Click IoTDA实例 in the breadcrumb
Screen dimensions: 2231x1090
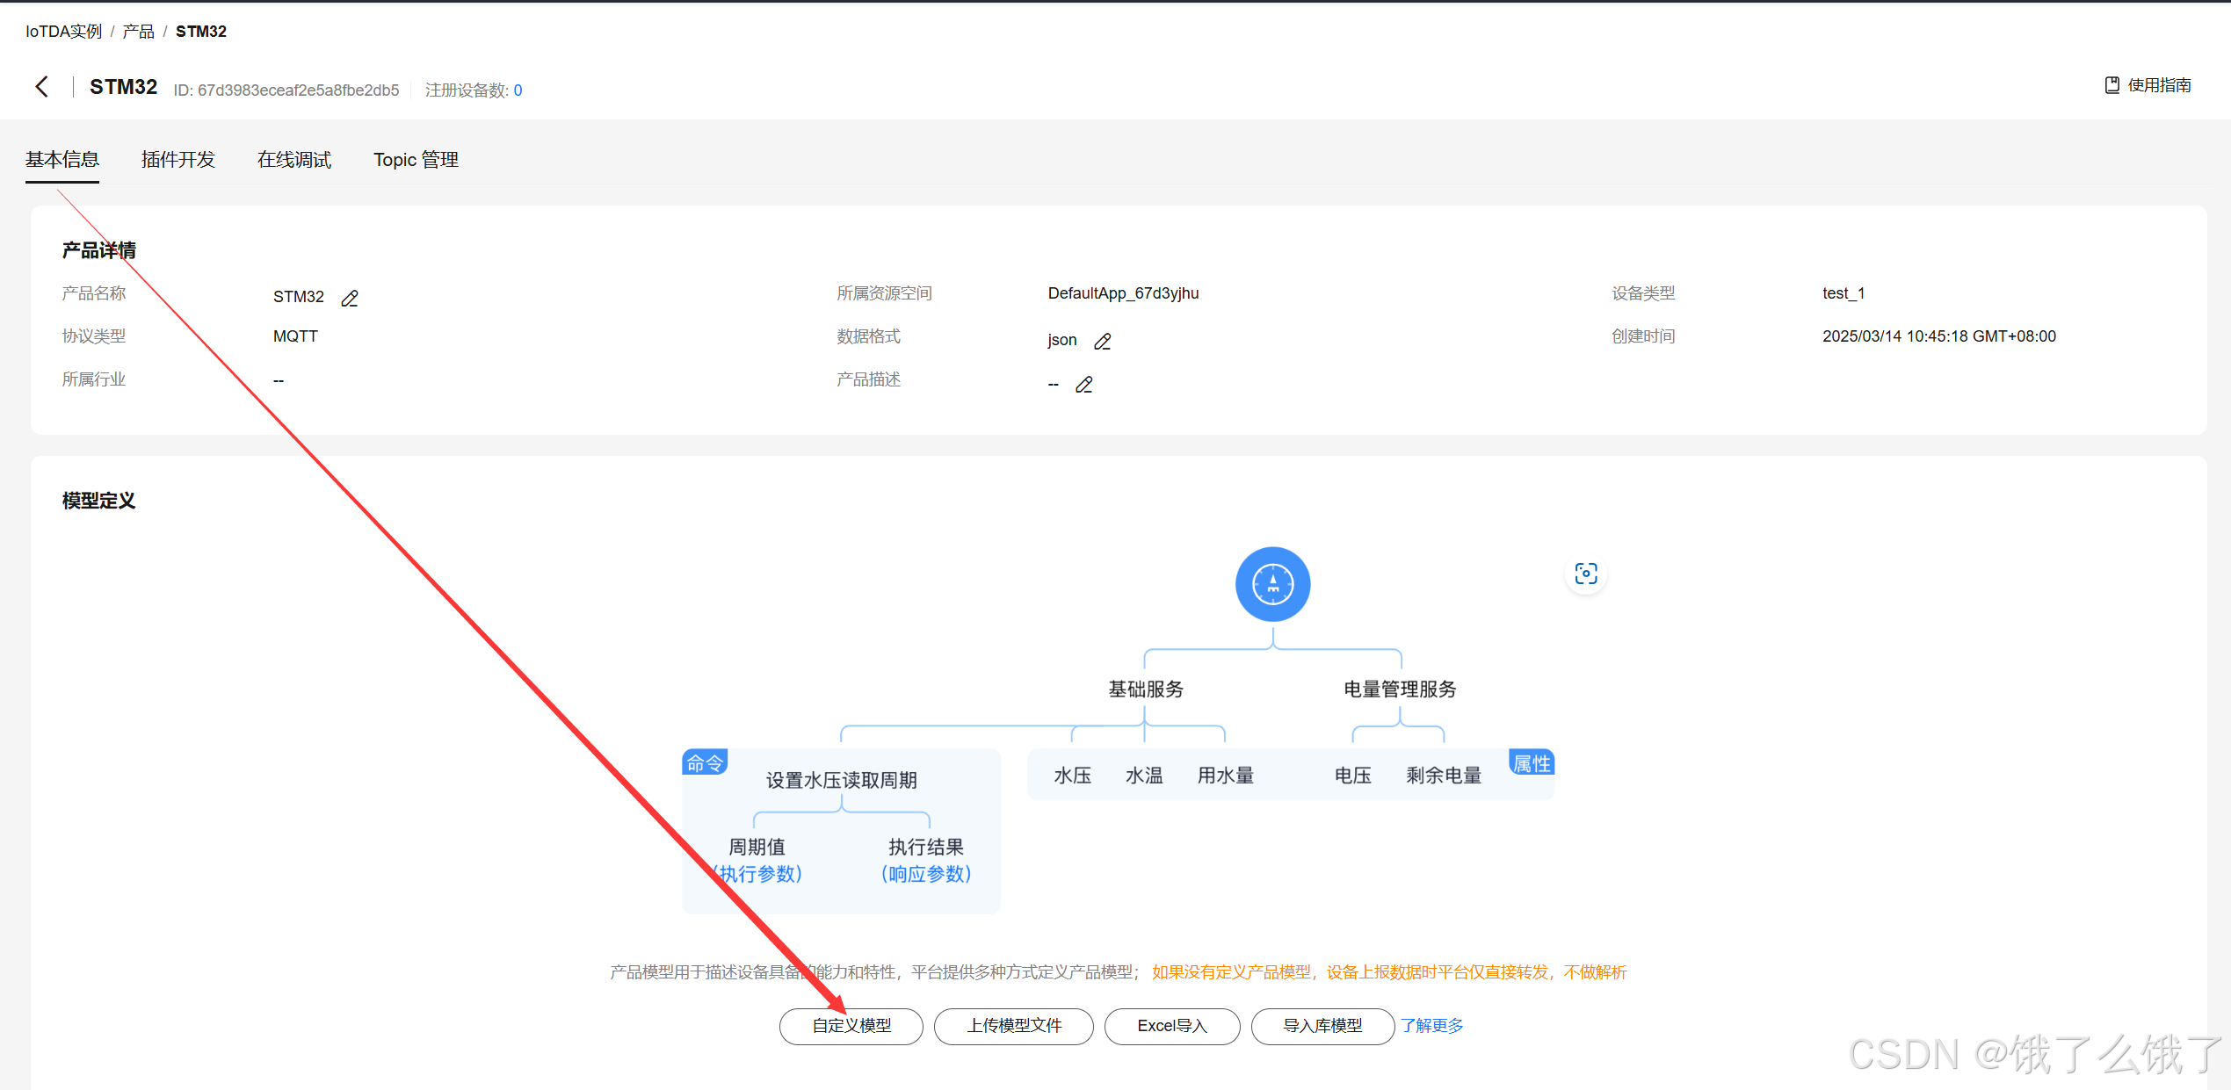tap(63, 32)
